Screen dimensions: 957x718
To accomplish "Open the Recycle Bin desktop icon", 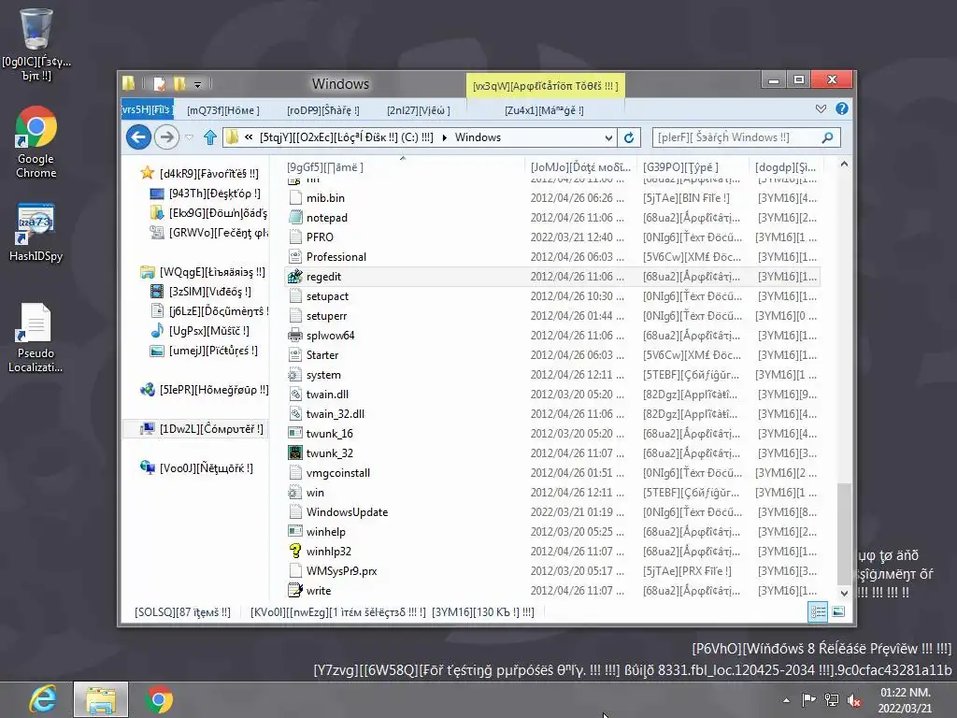I will pos(36,44).
